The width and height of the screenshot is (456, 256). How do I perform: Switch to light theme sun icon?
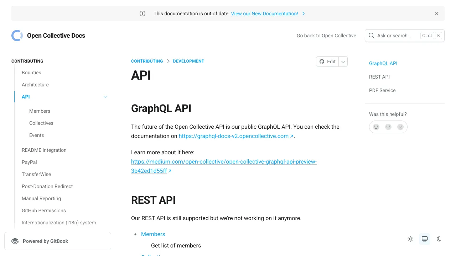(410, 239)
